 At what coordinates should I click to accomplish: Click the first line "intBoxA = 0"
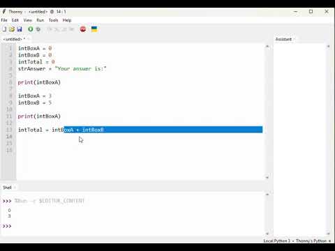[x=35, y=48]
